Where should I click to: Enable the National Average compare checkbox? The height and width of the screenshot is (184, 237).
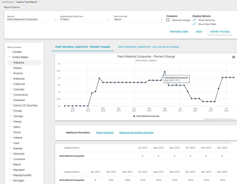tap(168, 20)
